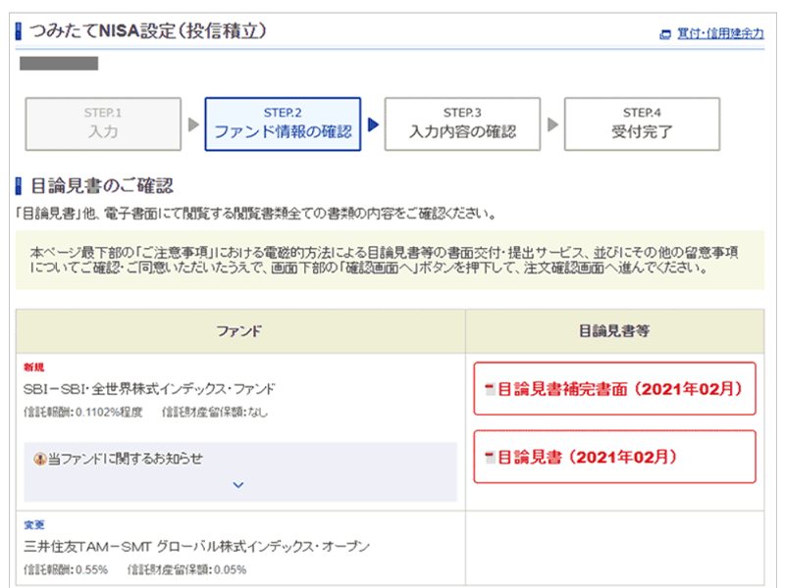The width and height of the screenshot is (785, 588).
Task: Click the window icon beside 買付・信用建余力
Action: [x=665, y=34]
